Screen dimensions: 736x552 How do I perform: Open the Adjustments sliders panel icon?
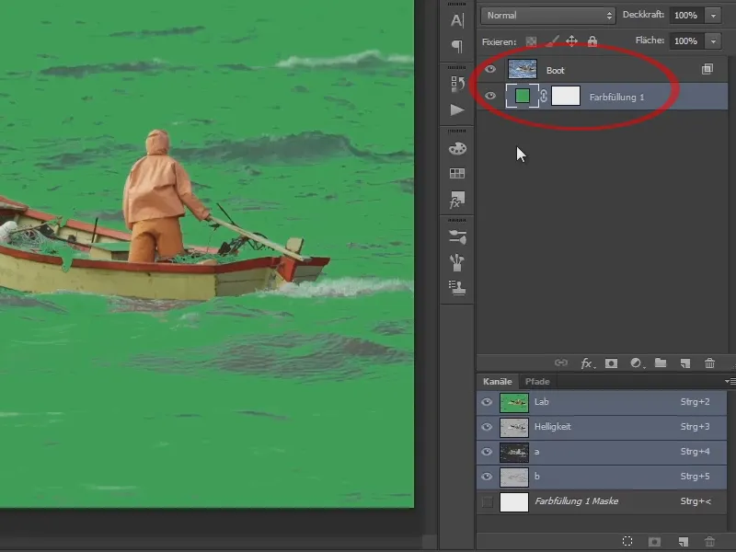[x=457, y=237]
